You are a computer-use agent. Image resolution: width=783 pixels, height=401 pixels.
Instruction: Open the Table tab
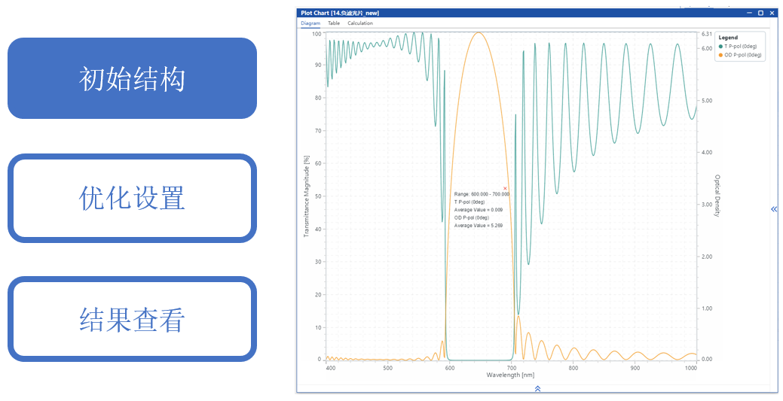click(x=333, y=23)
